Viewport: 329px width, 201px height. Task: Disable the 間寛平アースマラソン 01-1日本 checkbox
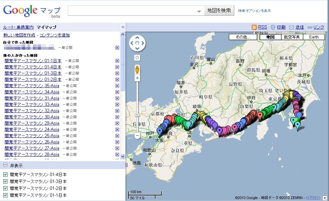tap(5, 195)
